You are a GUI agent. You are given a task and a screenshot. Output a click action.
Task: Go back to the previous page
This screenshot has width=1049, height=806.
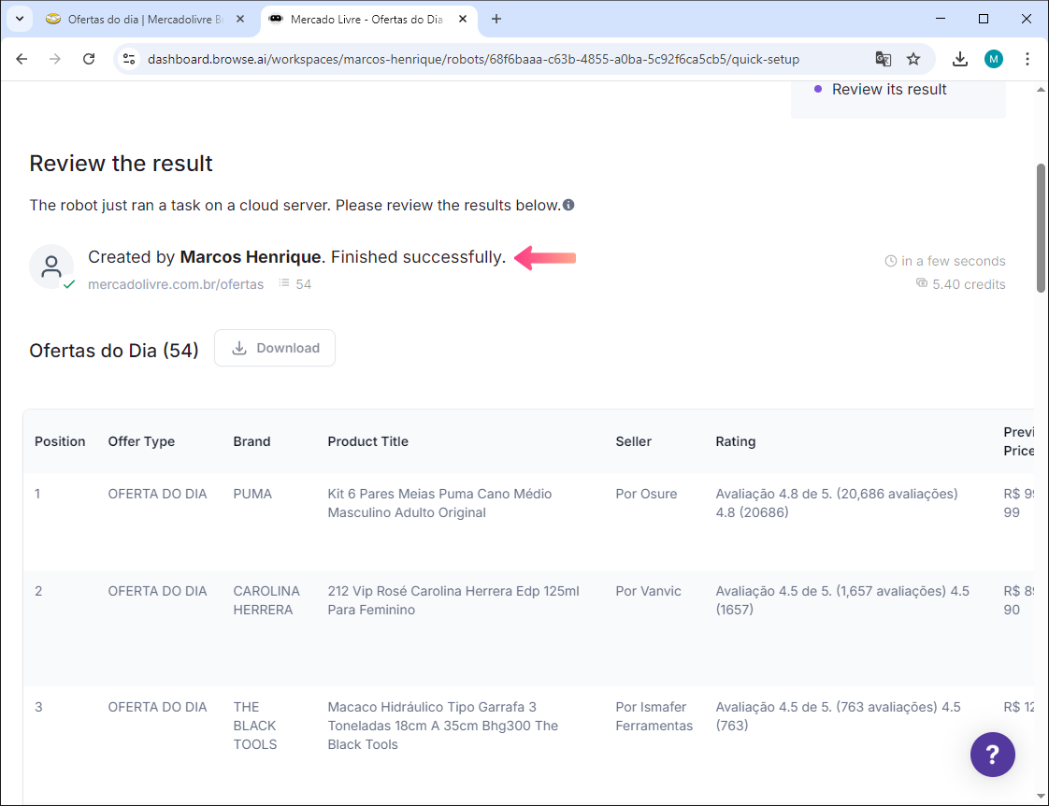tap(22, 59)
